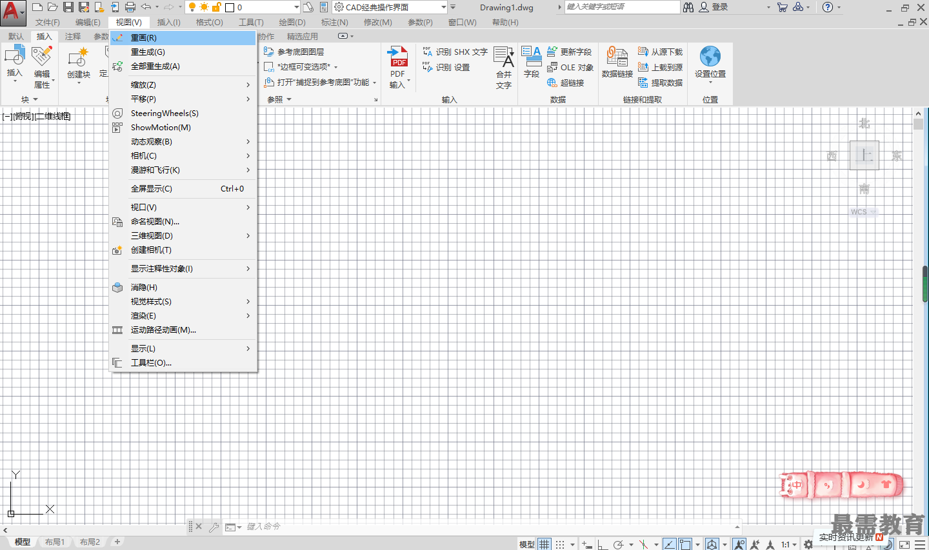Image resolution: width=929 pixels, height=550 pixels.
Task: Expand the 三维视图(D) submenu
Action: coord(183,235)
